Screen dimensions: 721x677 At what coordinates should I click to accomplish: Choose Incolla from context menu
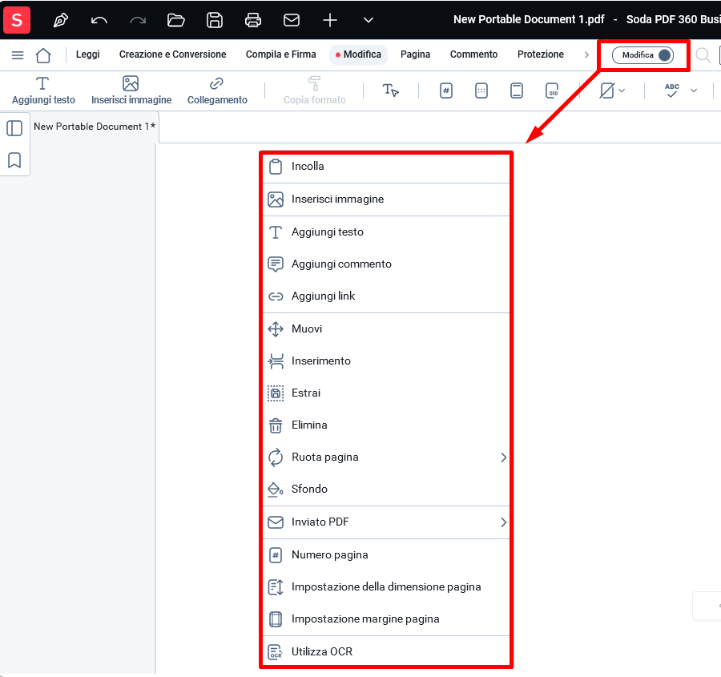tap(386, 167)
